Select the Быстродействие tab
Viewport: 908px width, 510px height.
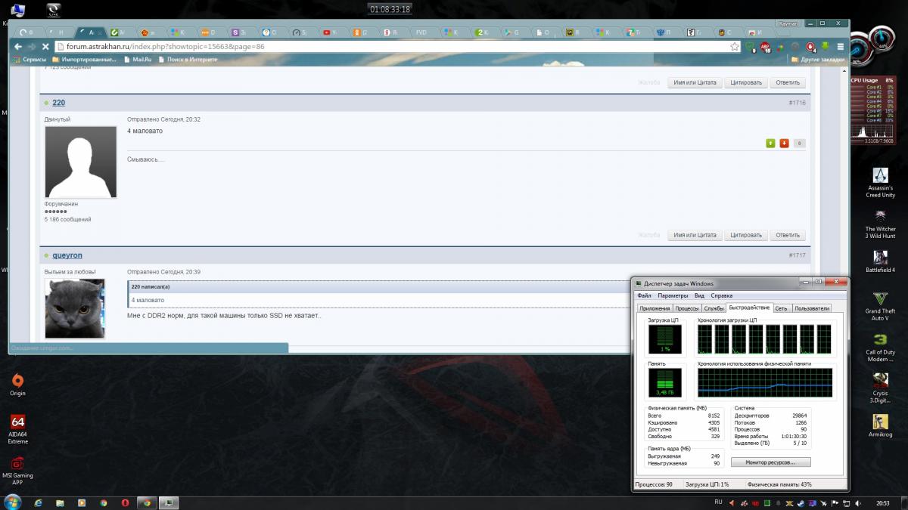tap(749, 308)
